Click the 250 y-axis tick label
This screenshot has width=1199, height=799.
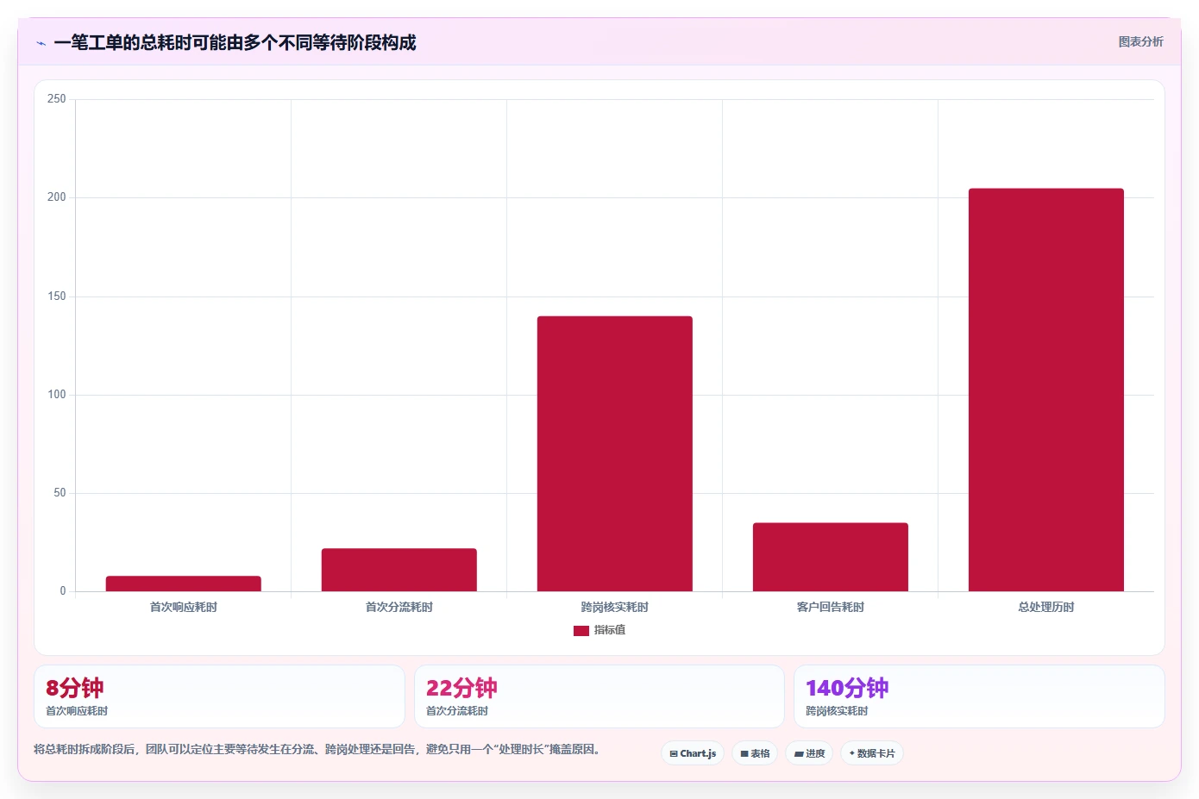[x=57, y=99]
